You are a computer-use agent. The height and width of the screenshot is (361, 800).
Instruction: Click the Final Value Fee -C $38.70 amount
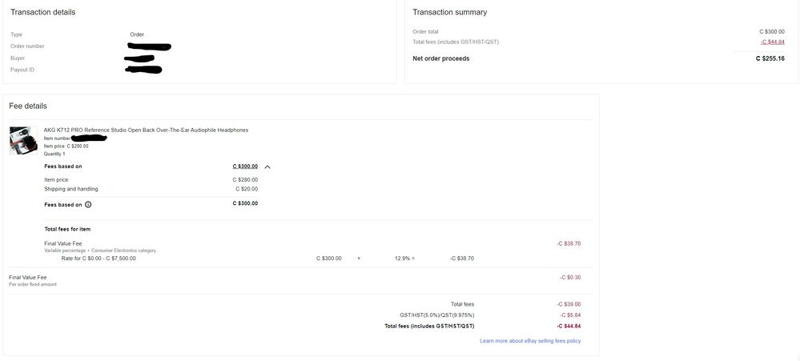coord(569,243)
